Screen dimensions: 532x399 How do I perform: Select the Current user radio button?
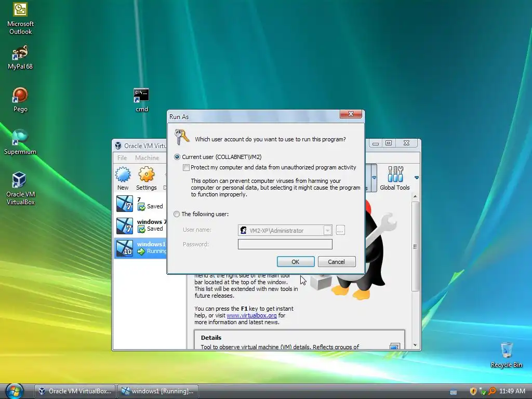coord(177,157)
